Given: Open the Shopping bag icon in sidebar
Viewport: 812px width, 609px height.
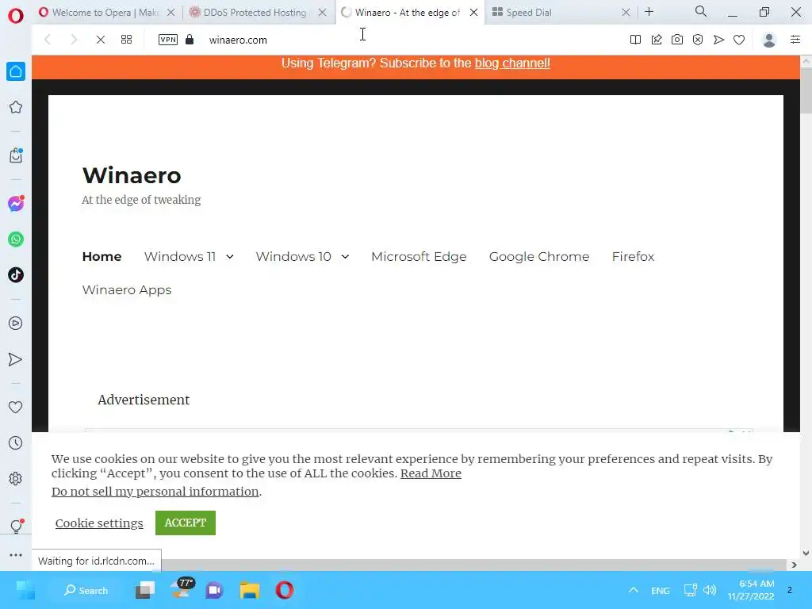Looking at the screenshot, I should [16, 155].
